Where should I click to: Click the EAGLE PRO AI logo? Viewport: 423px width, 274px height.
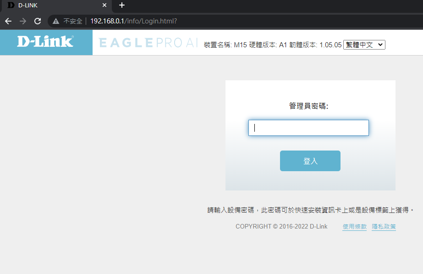(148, 43)
